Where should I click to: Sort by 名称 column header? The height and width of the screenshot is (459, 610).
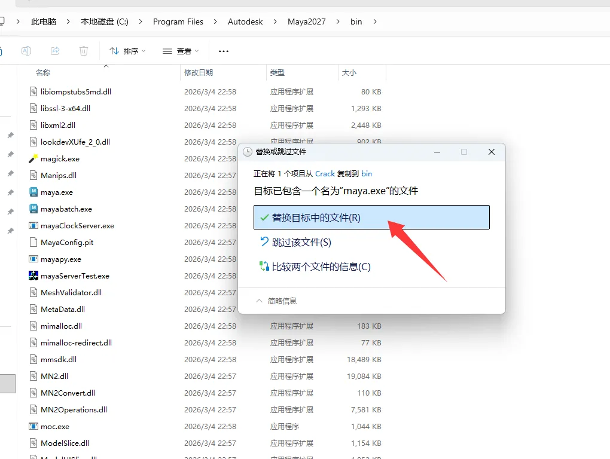pos(43,73)
